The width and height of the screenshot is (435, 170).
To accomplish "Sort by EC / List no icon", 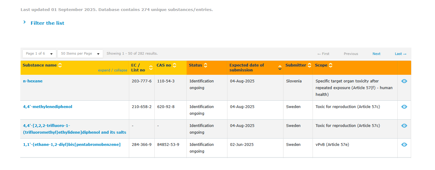I will [x=151, y=67].
